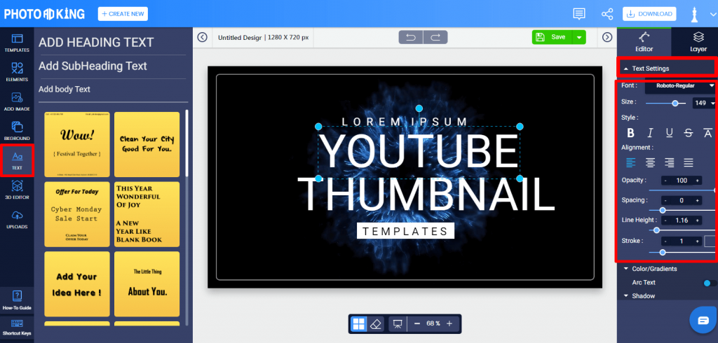Screen dimensions: 718x343
Task: Switch to the Layer tab
Action: [698, 41]
